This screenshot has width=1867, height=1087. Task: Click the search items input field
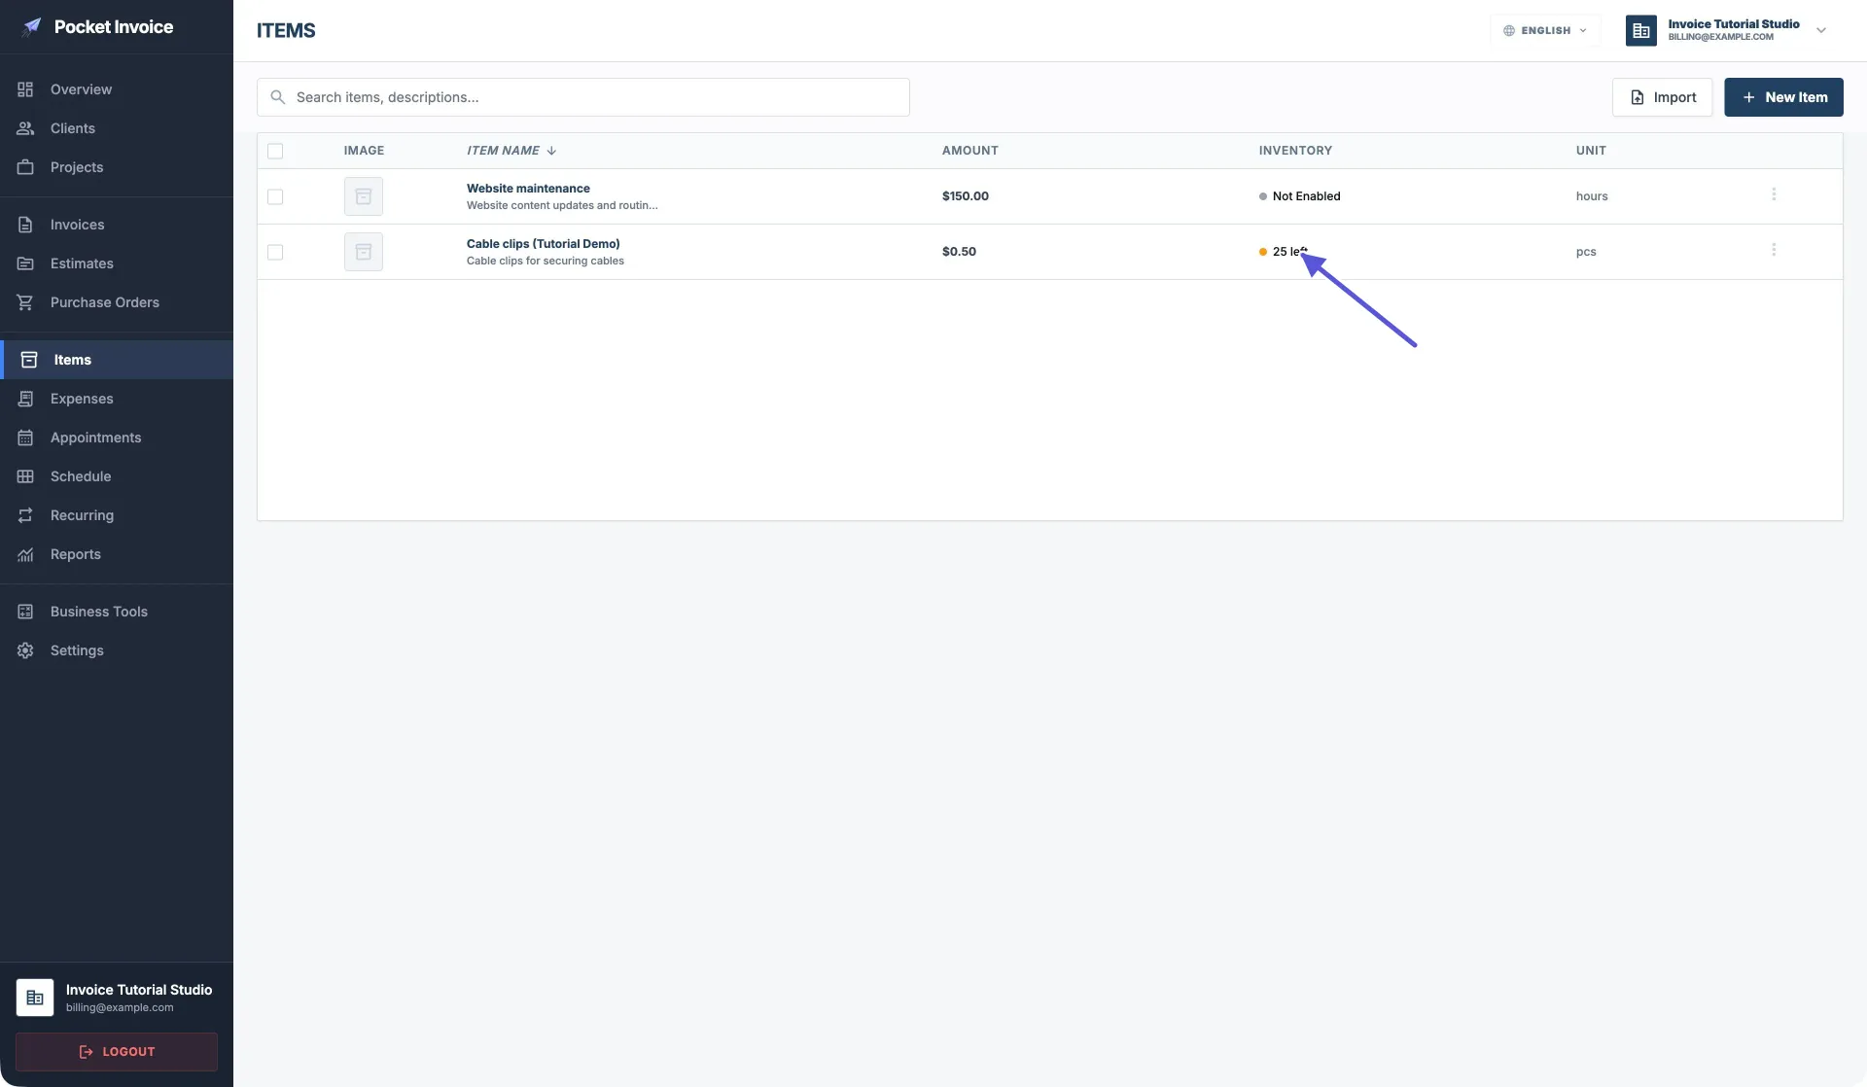point(583,97)
